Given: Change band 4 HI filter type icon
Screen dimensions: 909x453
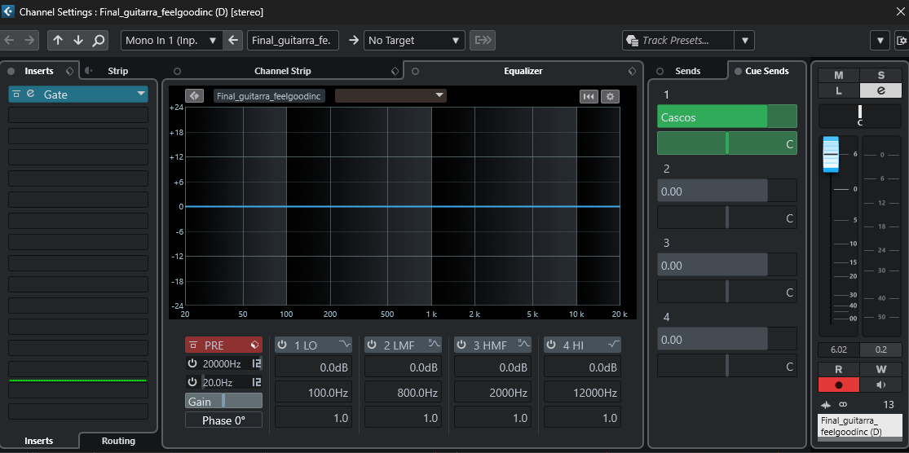Looking at the screenshot, I should pos(614,345).
